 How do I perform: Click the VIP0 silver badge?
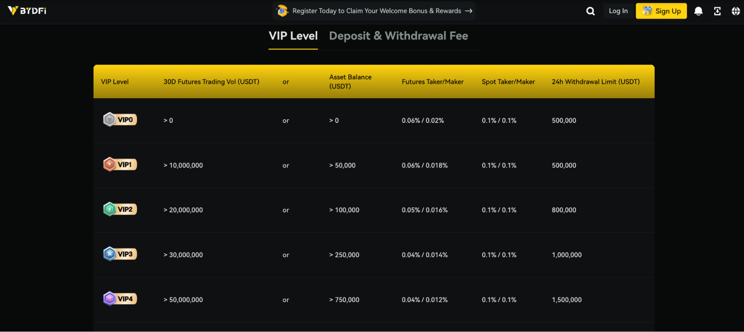coord(120,120)
